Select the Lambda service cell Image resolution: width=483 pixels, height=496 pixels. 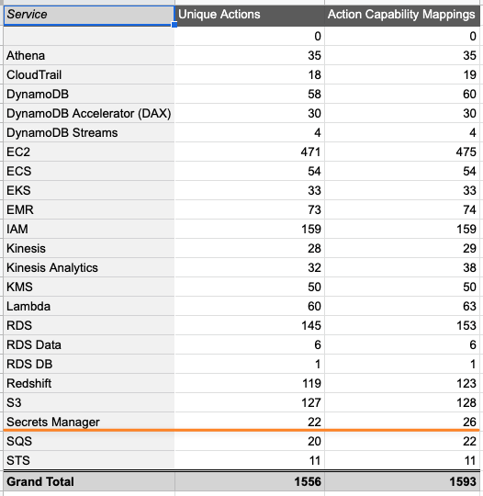(89, 306)
